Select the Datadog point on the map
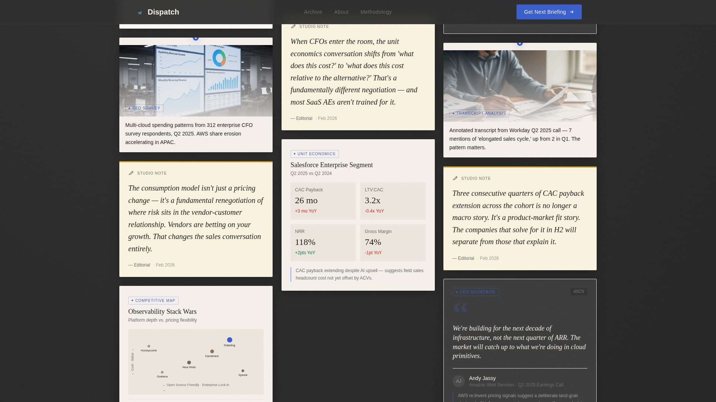 pos(230,340)
